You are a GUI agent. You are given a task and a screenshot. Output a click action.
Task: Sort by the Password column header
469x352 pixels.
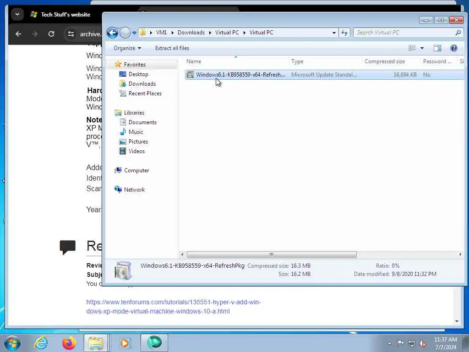click(439, 61)
